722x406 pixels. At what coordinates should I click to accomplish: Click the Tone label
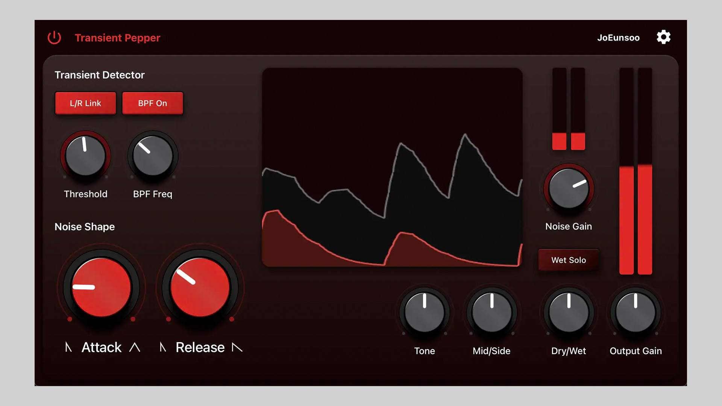425,351
